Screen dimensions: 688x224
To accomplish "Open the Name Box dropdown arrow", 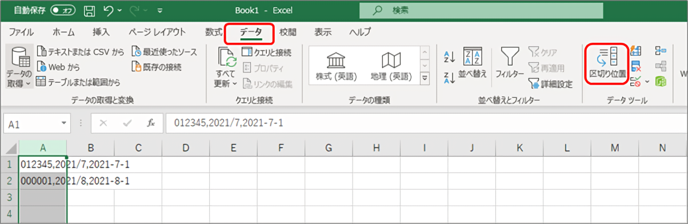I will pos(65,123).
